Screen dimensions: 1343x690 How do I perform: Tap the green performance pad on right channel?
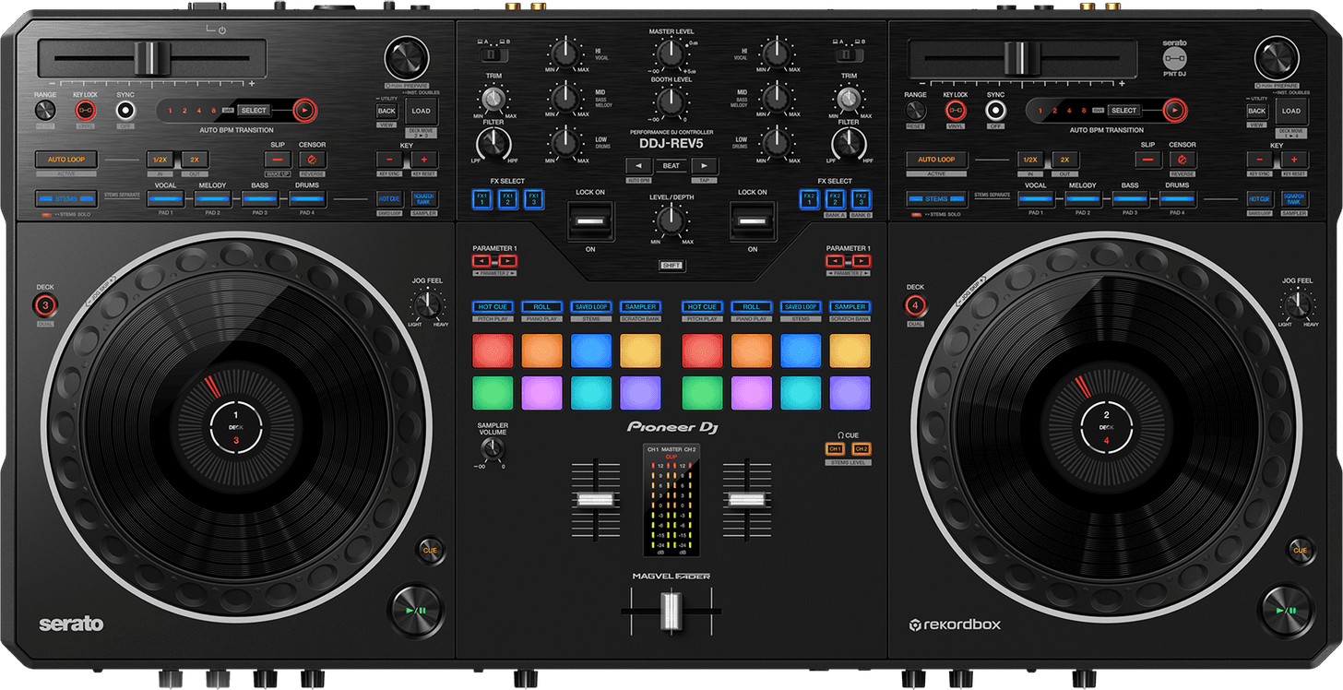702,393
